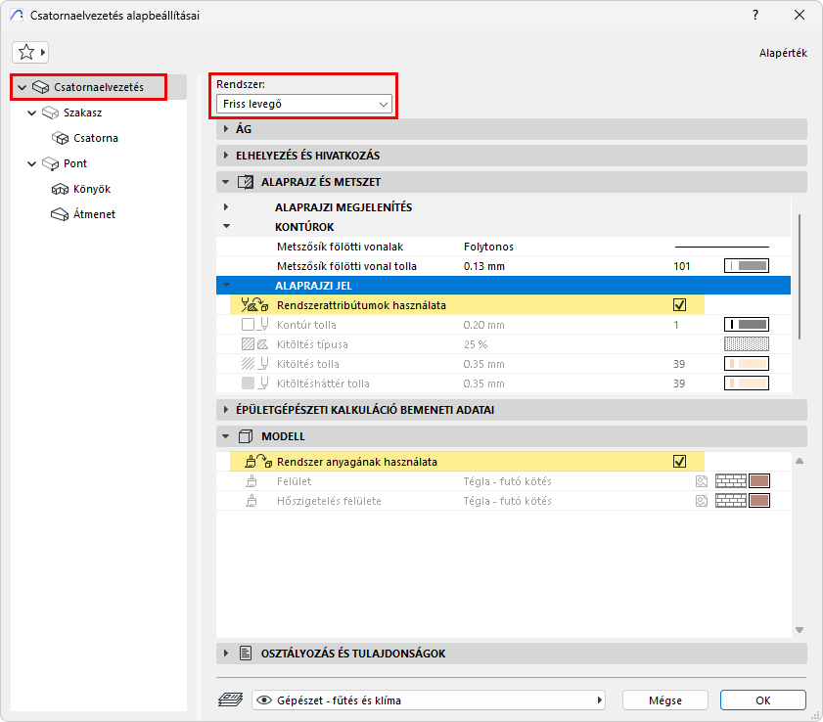823x722 pixels.
Task: Click the texture icon in Felület row
Action: (x=702, y=481)
